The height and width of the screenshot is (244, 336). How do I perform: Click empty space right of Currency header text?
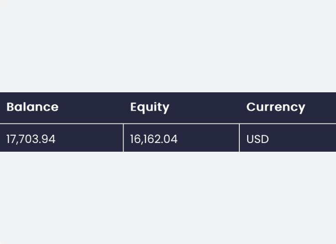click(x=321, y=107)
